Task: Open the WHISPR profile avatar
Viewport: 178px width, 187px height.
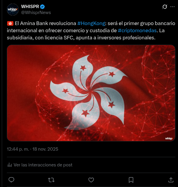Action: pos(13,10)
